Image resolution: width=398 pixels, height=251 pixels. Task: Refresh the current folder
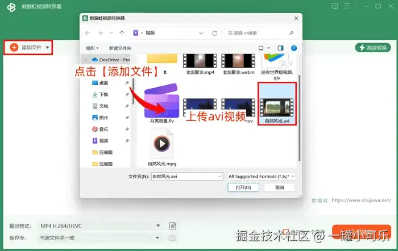point(215,33)
